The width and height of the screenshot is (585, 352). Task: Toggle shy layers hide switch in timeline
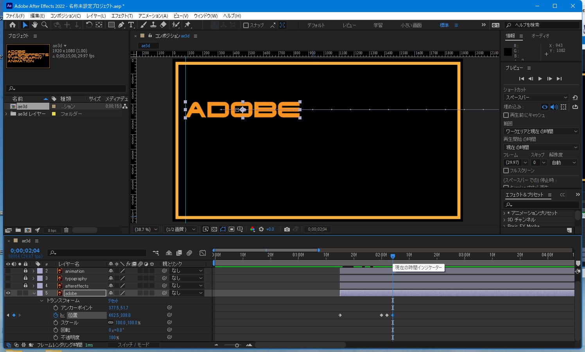click(x=169, y=253)
